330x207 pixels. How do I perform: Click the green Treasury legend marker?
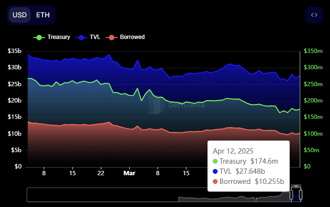click(x=39, y=37)
